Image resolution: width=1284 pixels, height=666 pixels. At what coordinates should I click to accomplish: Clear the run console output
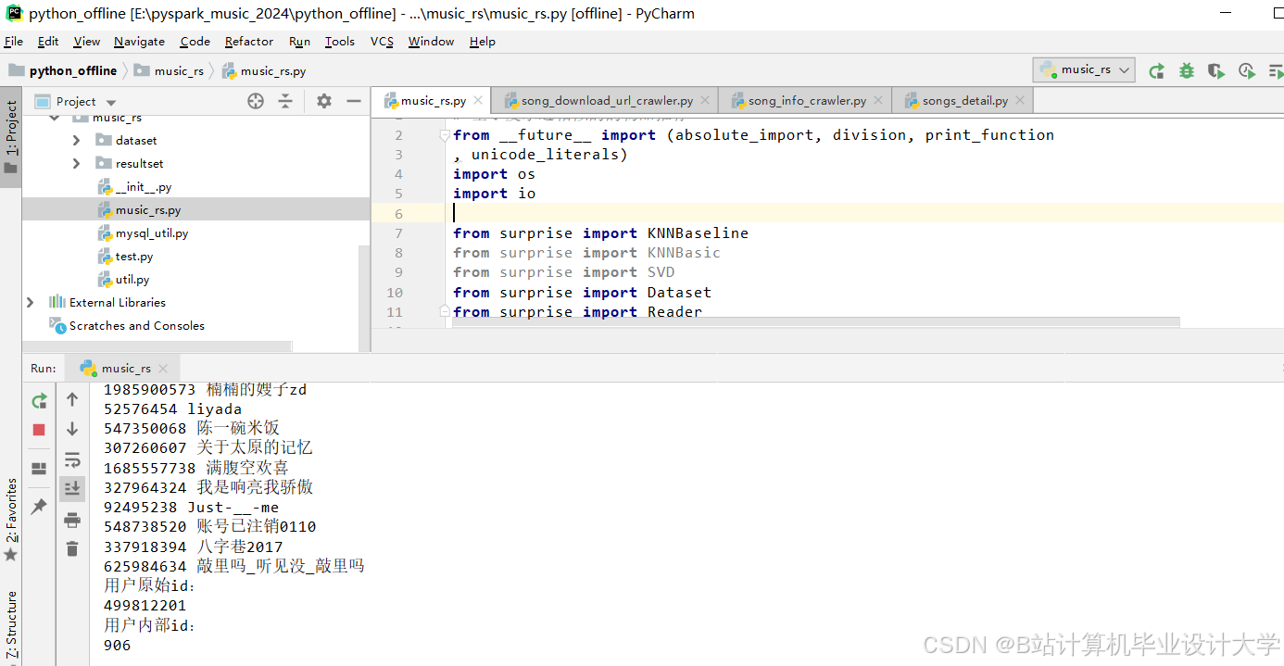(x=72, y=548)
